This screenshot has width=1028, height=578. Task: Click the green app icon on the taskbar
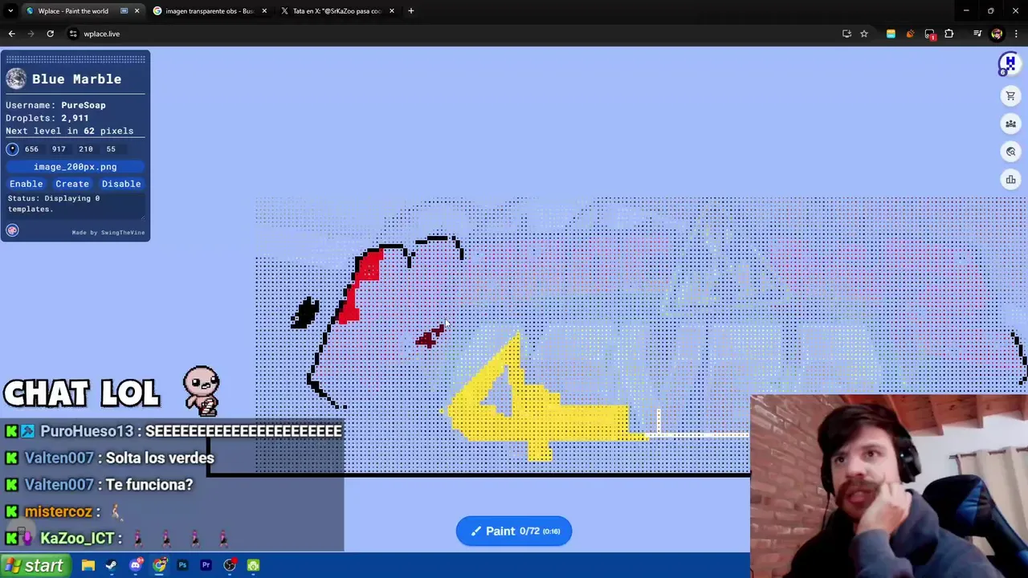(x=253, y=565)
